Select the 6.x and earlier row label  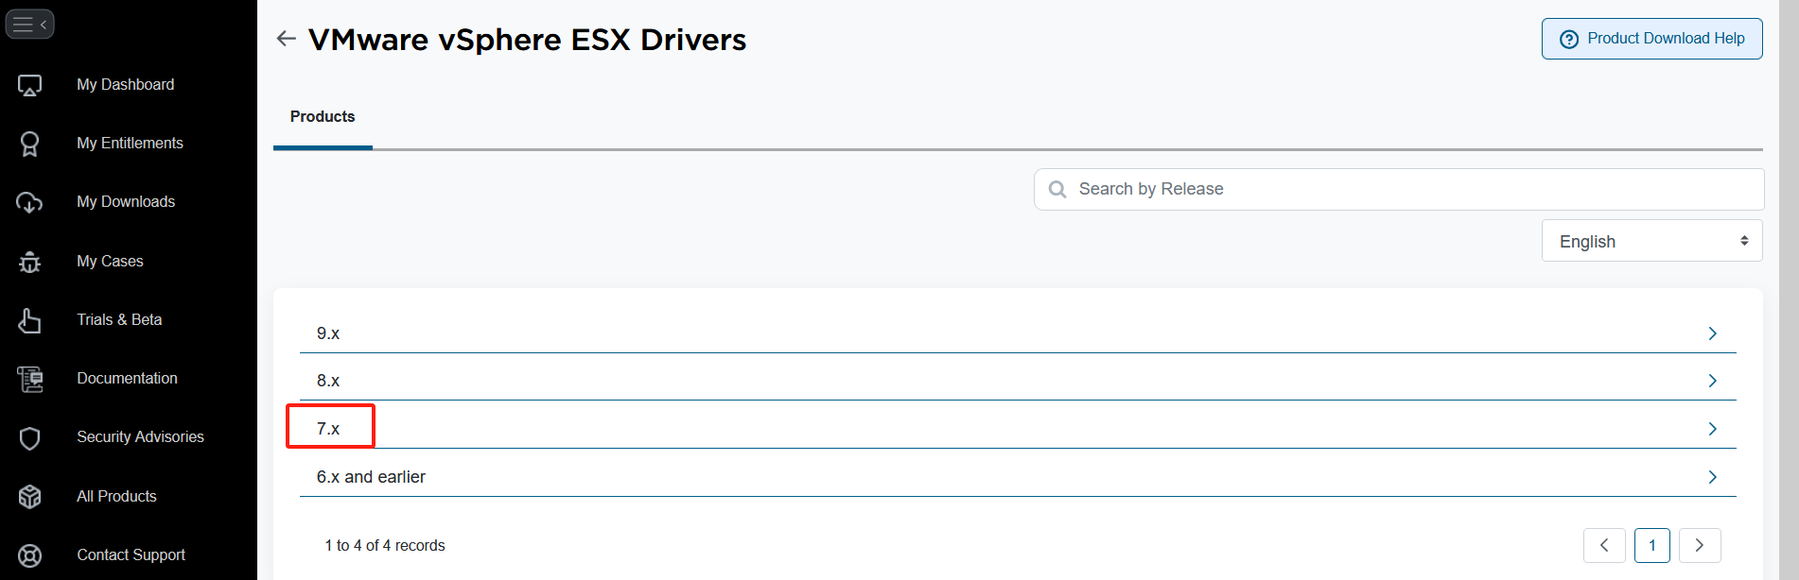[x=371, y=477]
